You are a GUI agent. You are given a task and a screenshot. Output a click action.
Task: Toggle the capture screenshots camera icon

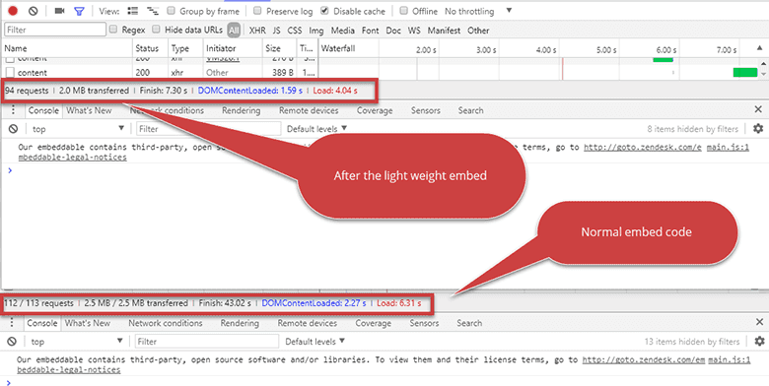click(x=60, y=11)
